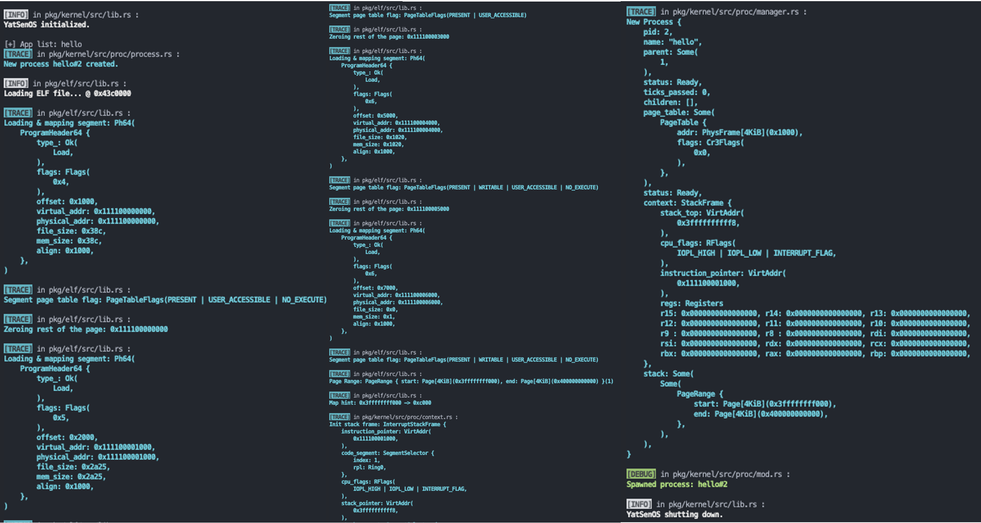Screen dimensions: 981x523
Task: Click 'offset: 0x1000,' field
Action: coord(67,202)
